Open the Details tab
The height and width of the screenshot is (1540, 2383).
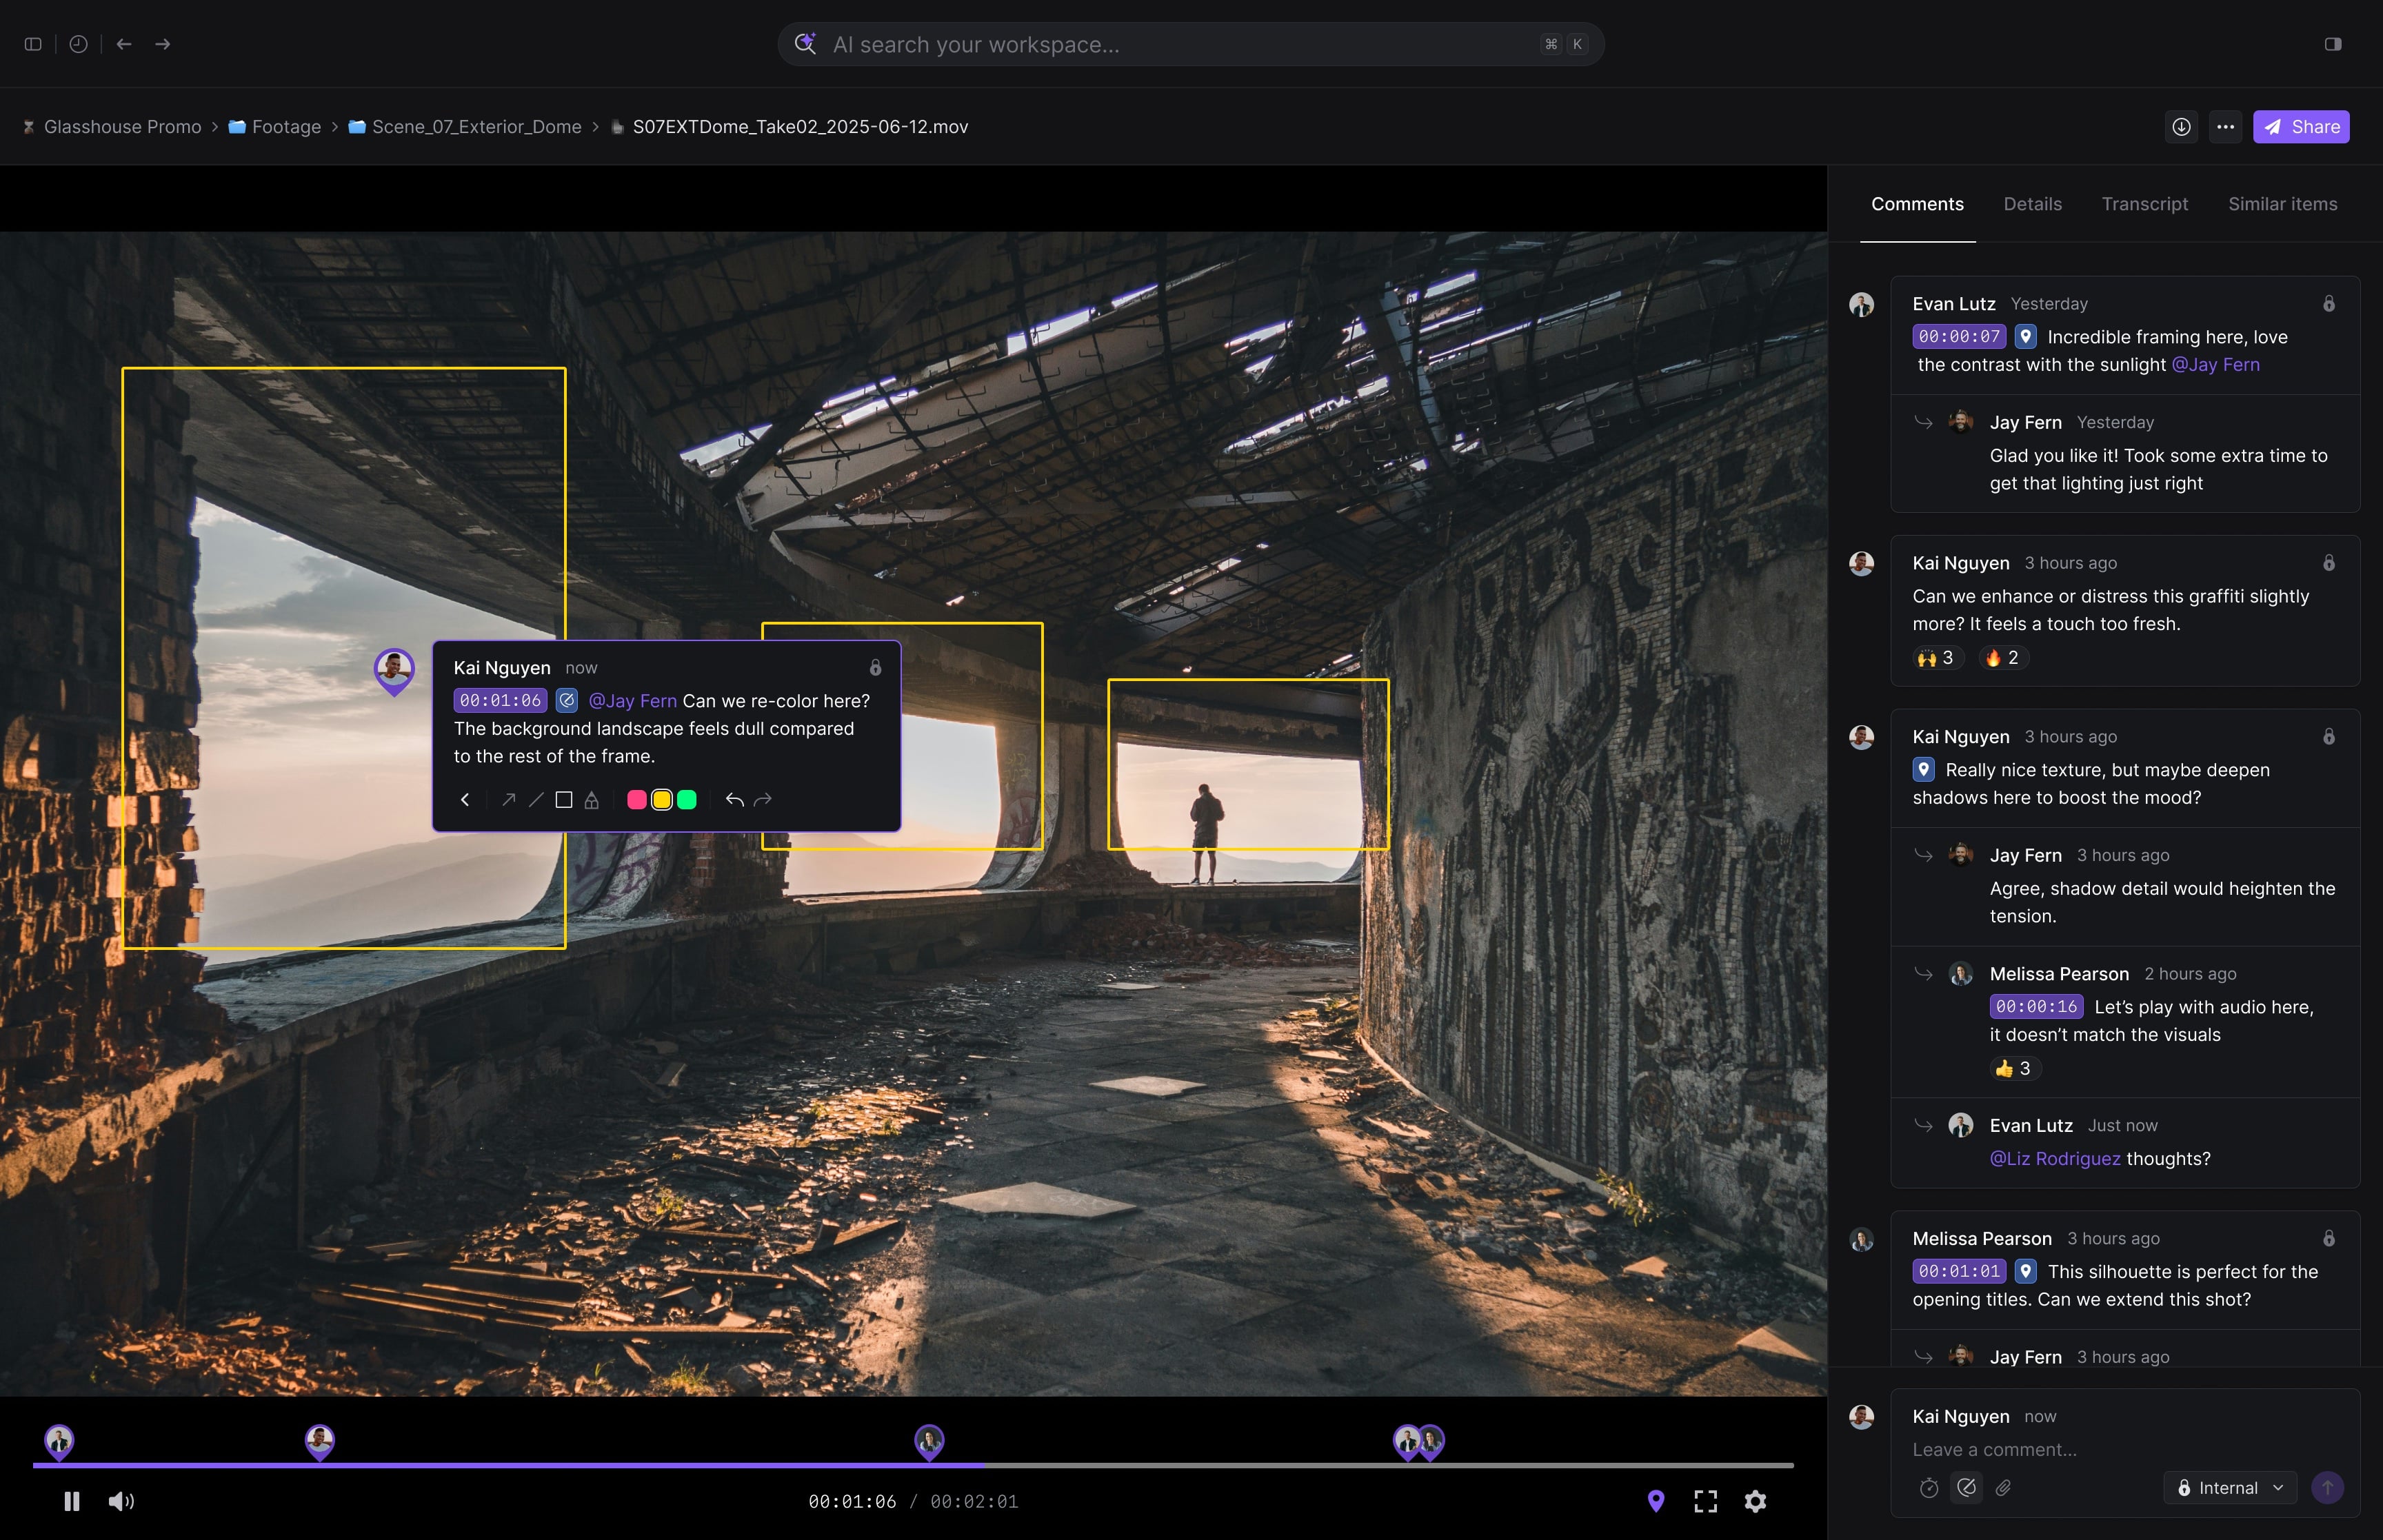click(2032, 204)
